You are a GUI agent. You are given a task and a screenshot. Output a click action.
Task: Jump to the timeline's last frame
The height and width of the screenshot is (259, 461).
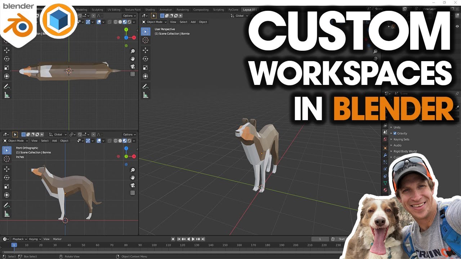coord(203,239)
